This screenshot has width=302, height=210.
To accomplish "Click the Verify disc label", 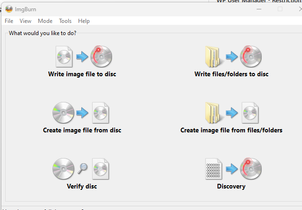I will 82,186.
